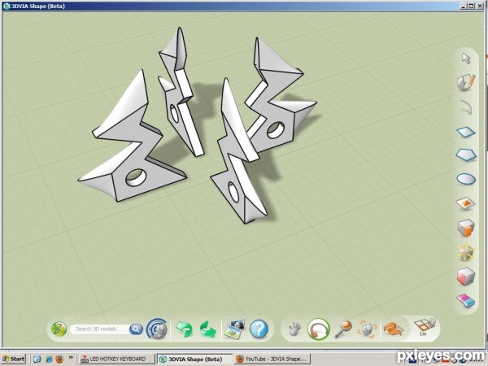Select the pink eraser tool
This screenshot has width=488, height=366.
(466, 301)
